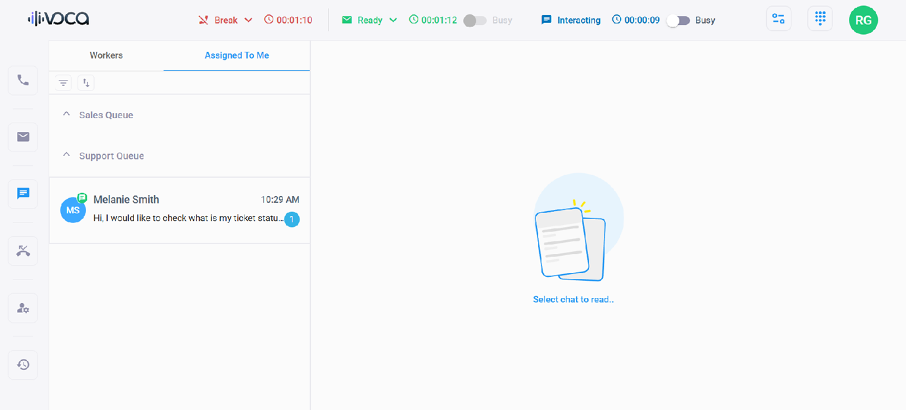906x410 pixels.
Task: Switch to the Assigned To Me tab
Action: coord(237,56)
